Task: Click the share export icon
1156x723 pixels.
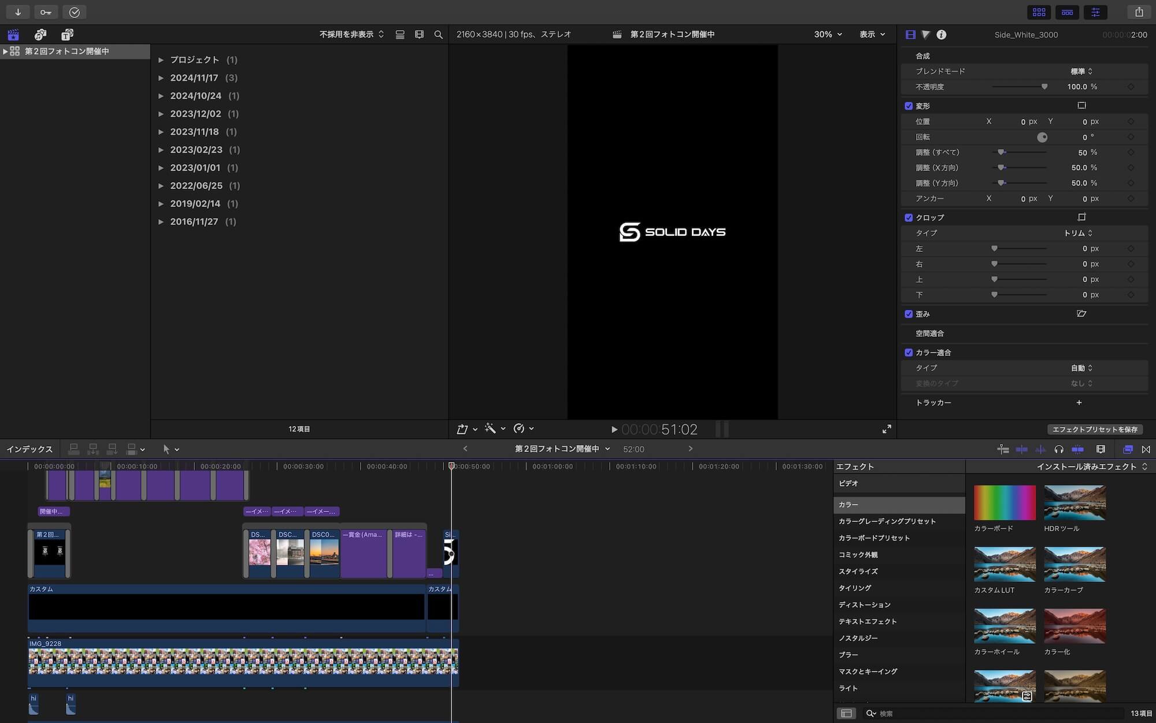Action: coord(1139,12)
